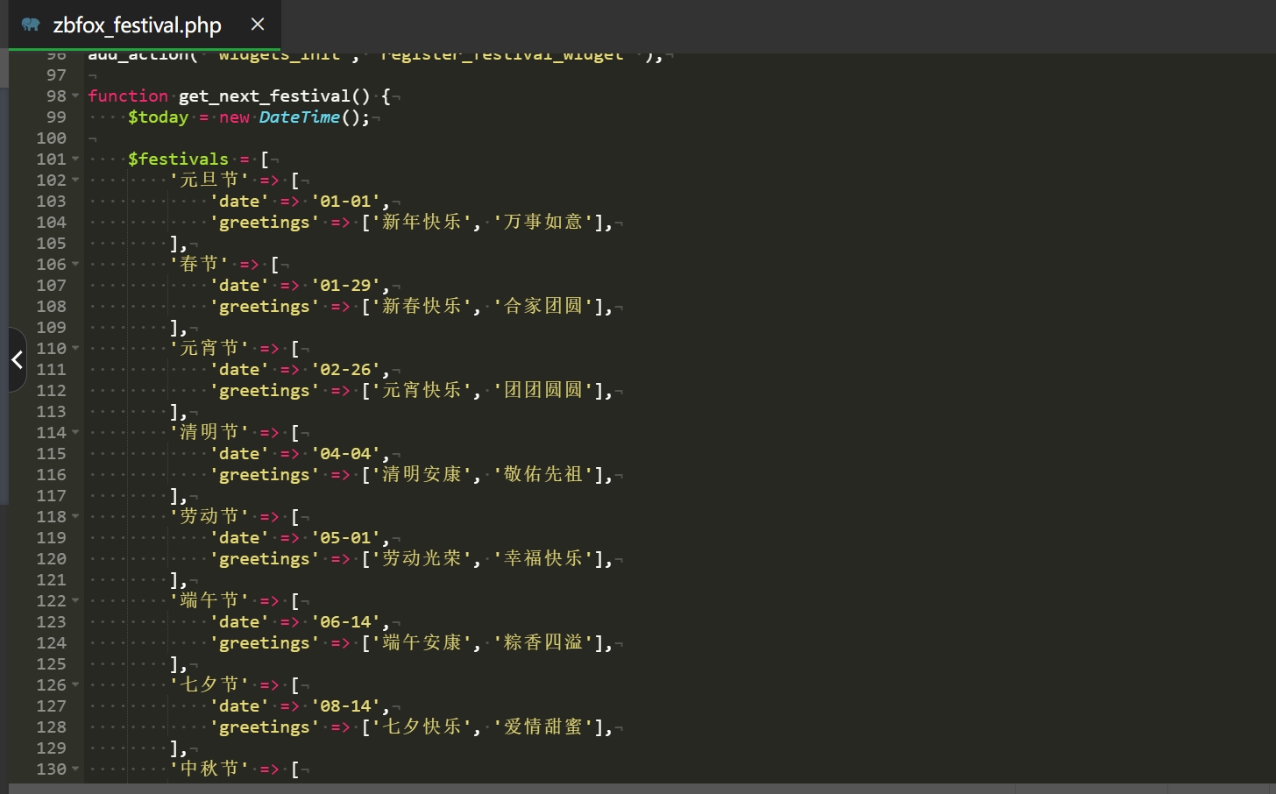Click the '七夕节' array key
Screen dimensions: 1276x794
[x=209, y=684]
